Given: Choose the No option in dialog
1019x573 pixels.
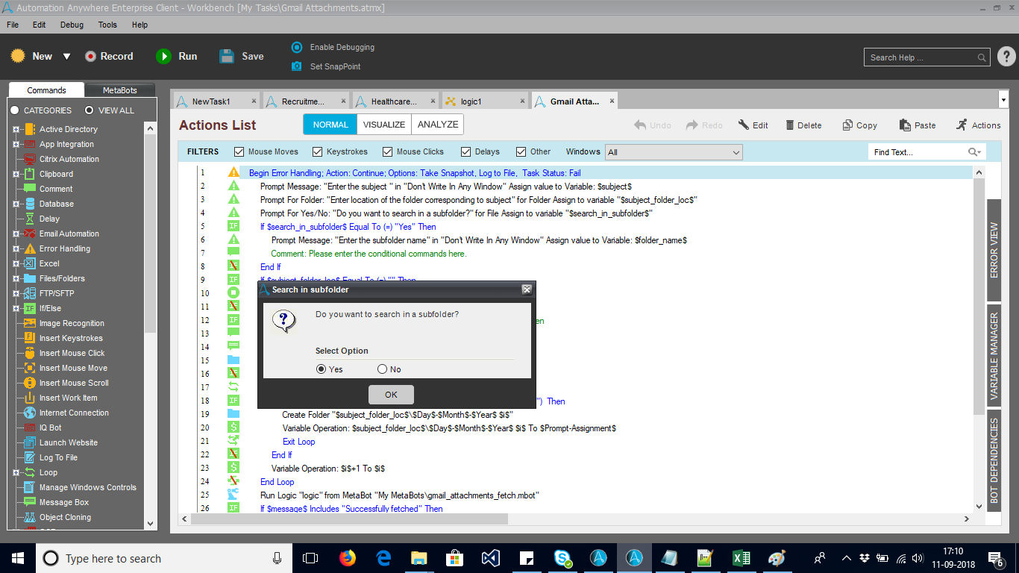Looking at the screenshot, I should pyautogui.click(x=383, y=369).
